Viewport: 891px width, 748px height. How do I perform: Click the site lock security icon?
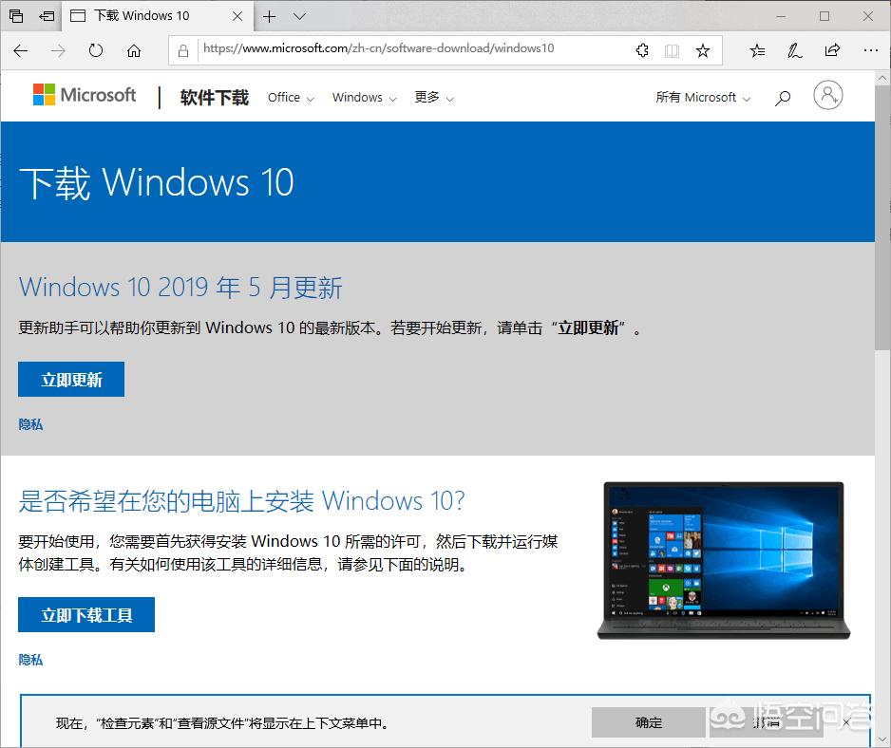pyautogui.click(x=183, y=51)
